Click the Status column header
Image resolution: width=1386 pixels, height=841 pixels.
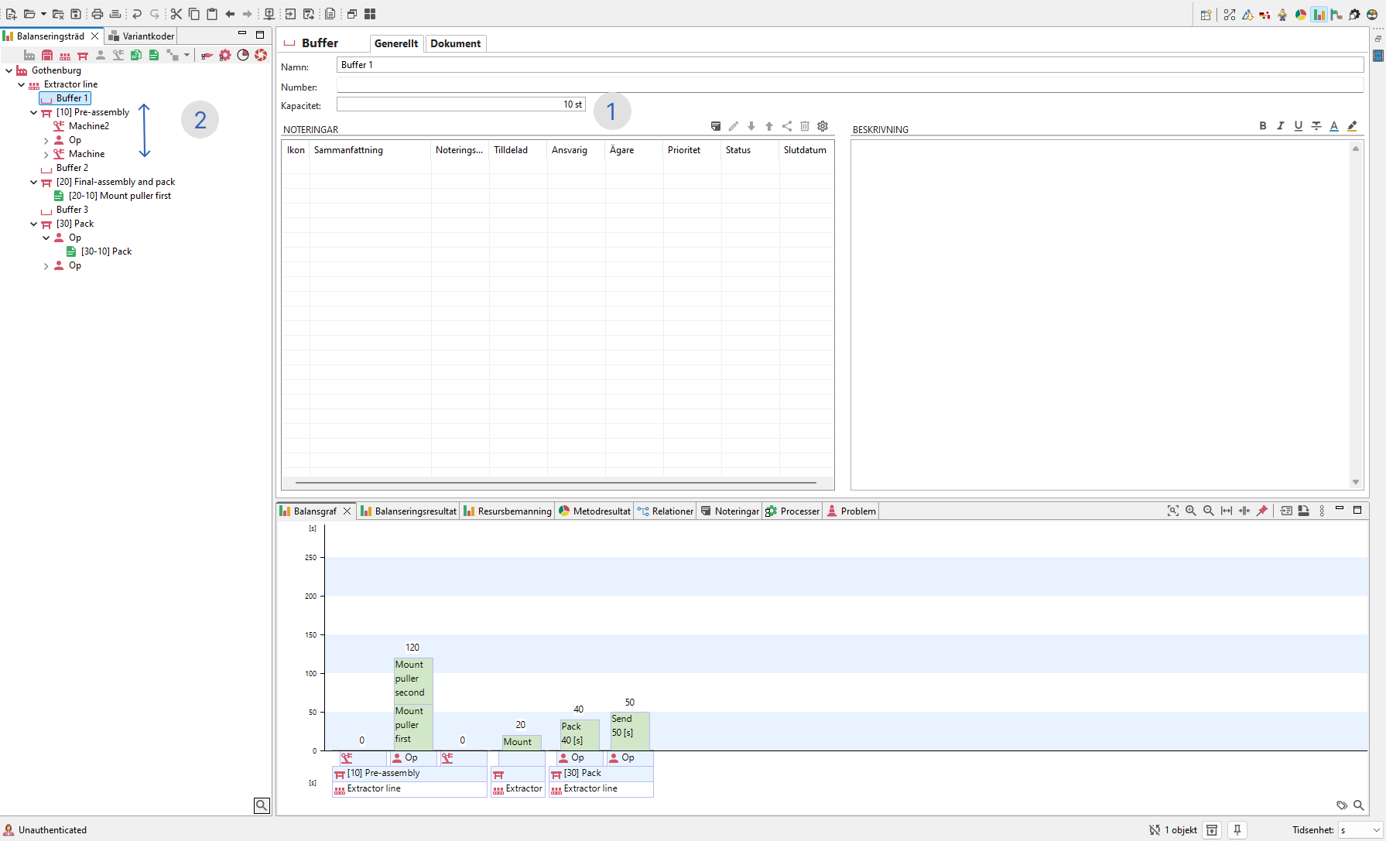pos(738,150)
